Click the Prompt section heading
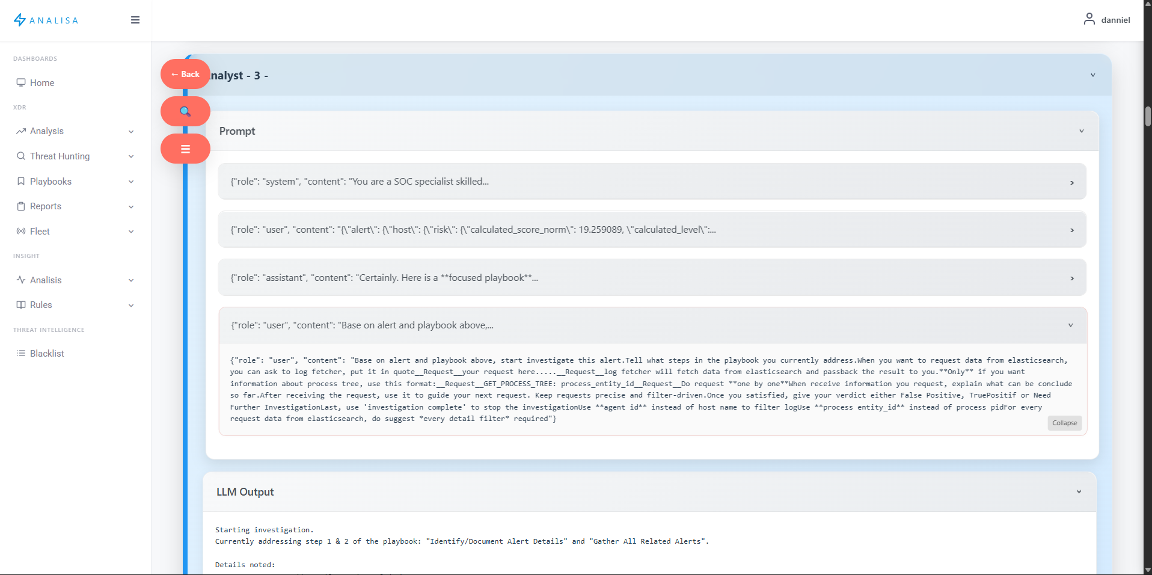The image size is (1152, 575). pos(237,131)
